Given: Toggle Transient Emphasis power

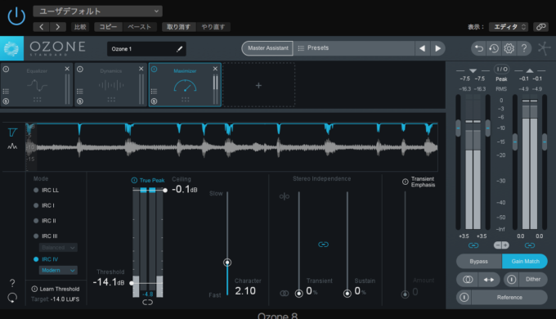Looking at the screenshot, I should pos(406,182).
